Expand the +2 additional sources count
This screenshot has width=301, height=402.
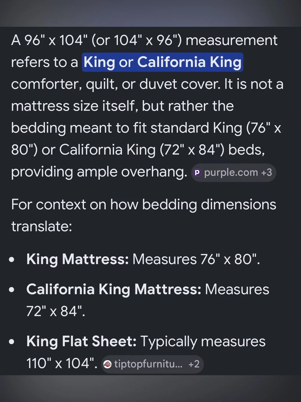(194, 364)
